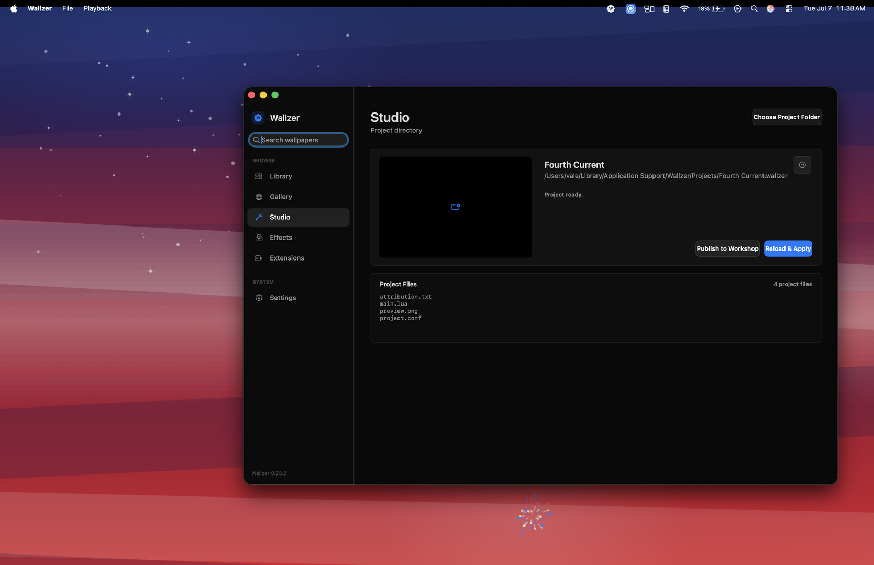
Task: Click the Fourth Current.wallzer project path
Action: pyautogui.click(x=666, y=176)
